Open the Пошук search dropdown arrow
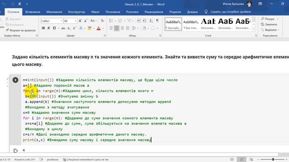This screenshot has width=289, height=162. click(x=277, y=19)
